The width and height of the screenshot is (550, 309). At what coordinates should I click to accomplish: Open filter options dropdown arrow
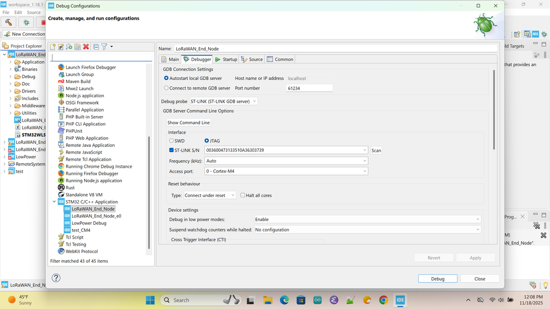click(112, 47)
